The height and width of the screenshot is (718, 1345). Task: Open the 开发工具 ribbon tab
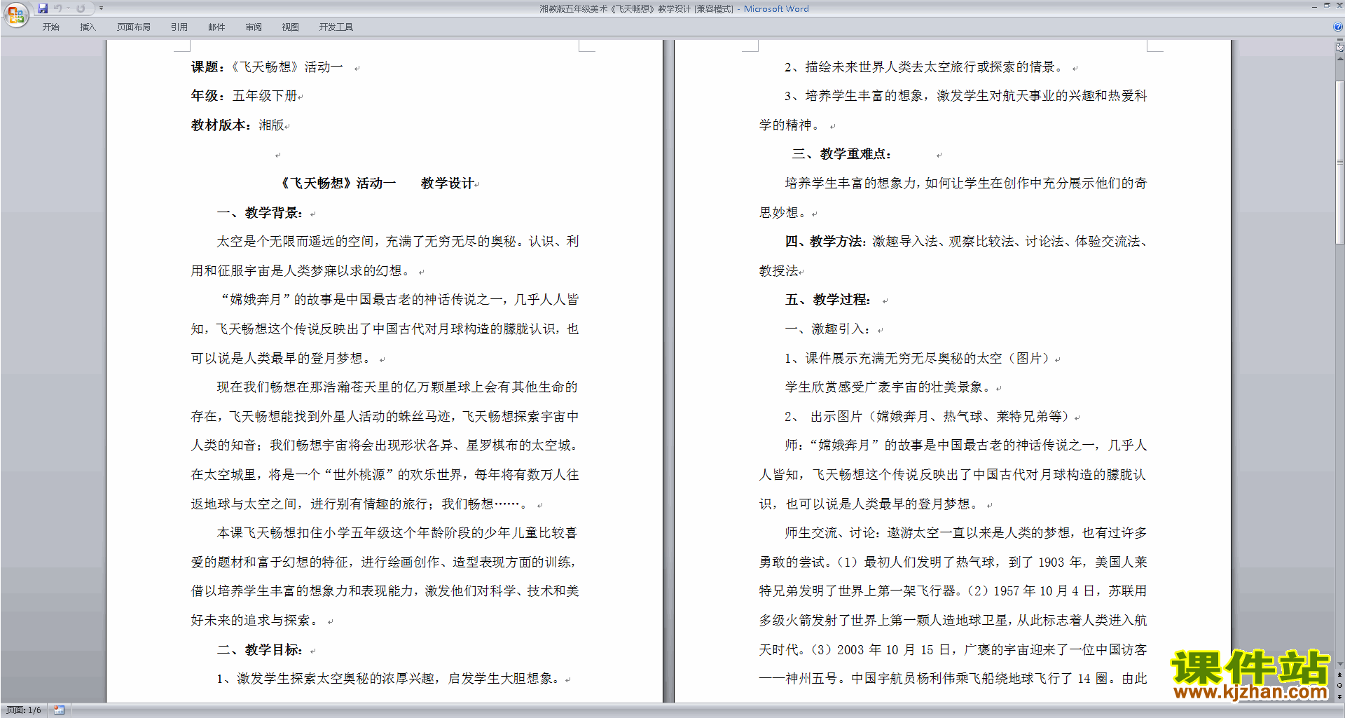click(336, 27)
